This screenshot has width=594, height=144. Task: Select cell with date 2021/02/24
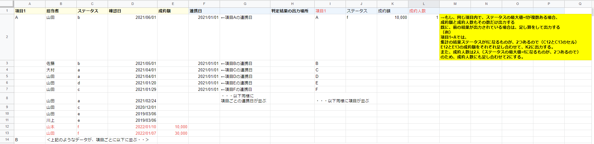point(132,98)
